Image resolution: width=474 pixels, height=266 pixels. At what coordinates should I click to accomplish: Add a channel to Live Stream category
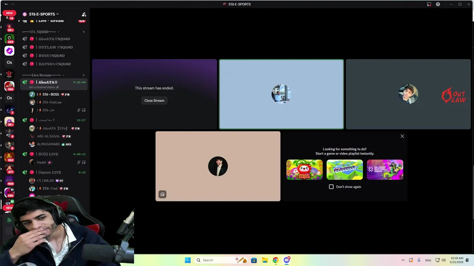[x=84, y=75]
